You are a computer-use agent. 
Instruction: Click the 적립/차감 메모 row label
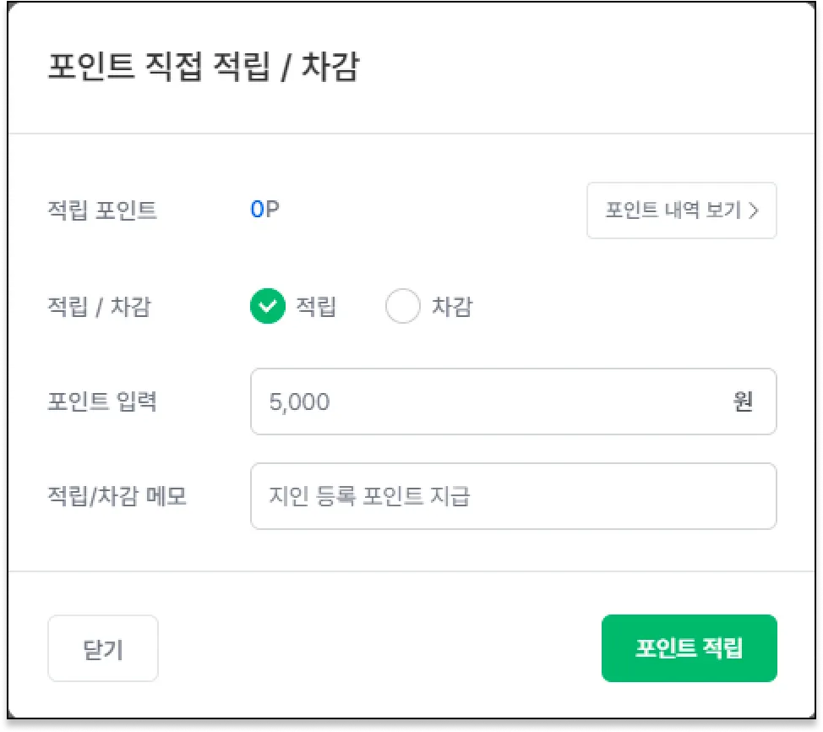pyautogui.click(x=117, y=496)
